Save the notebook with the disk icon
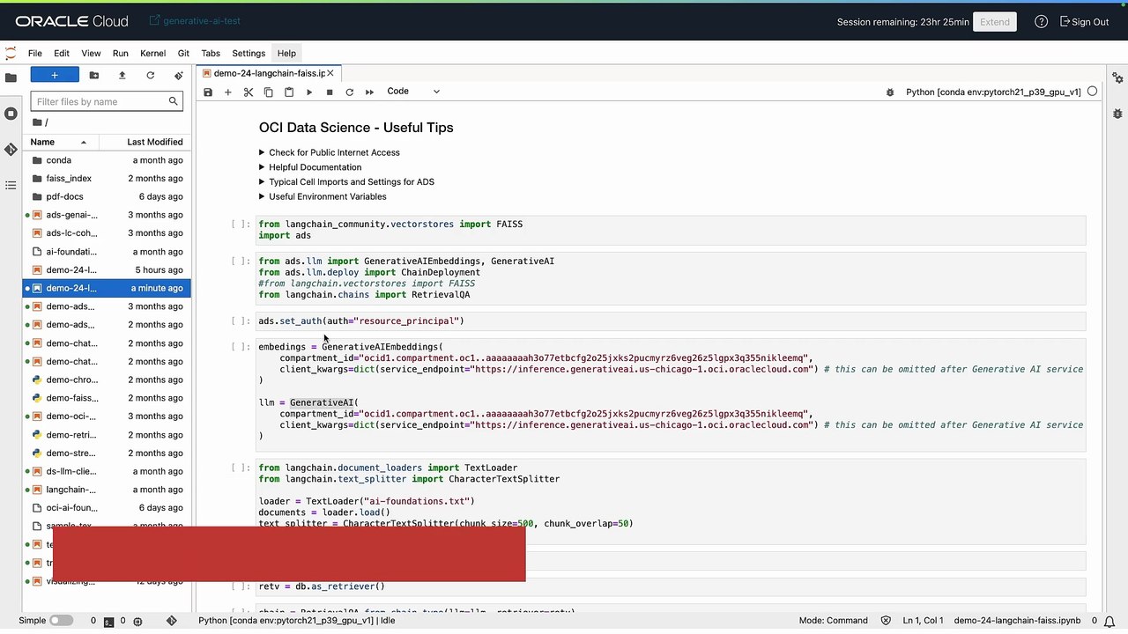Screen dimensions: 1128x634 pos(208,92)
